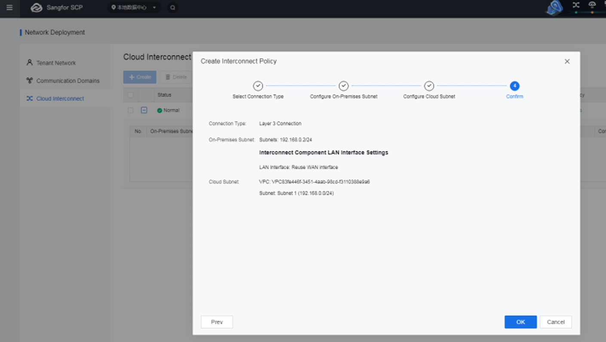Open the 本地数据中心 datacenter dropdown

point(134,7)
